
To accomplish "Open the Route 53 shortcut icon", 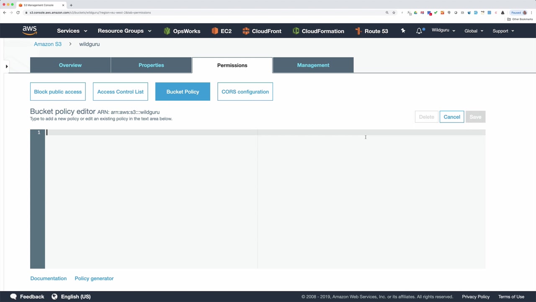I will coord(358,31).
